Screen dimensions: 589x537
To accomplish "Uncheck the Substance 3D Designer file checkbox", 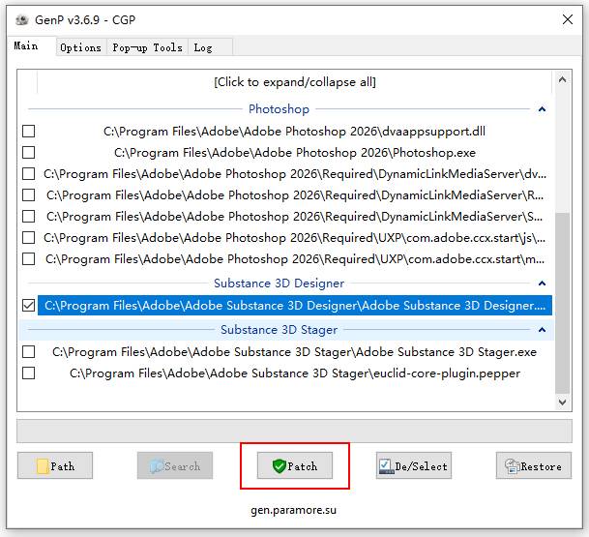I will point(29,306).
